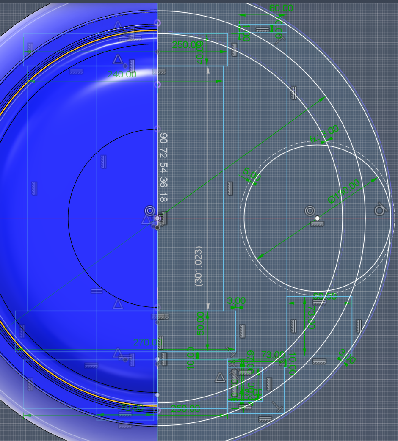This screenshot has height=441, width=398.
Task: Click the 70.00 dimension near the bottom
Action: pyautogui.click(x=131, y=408)
